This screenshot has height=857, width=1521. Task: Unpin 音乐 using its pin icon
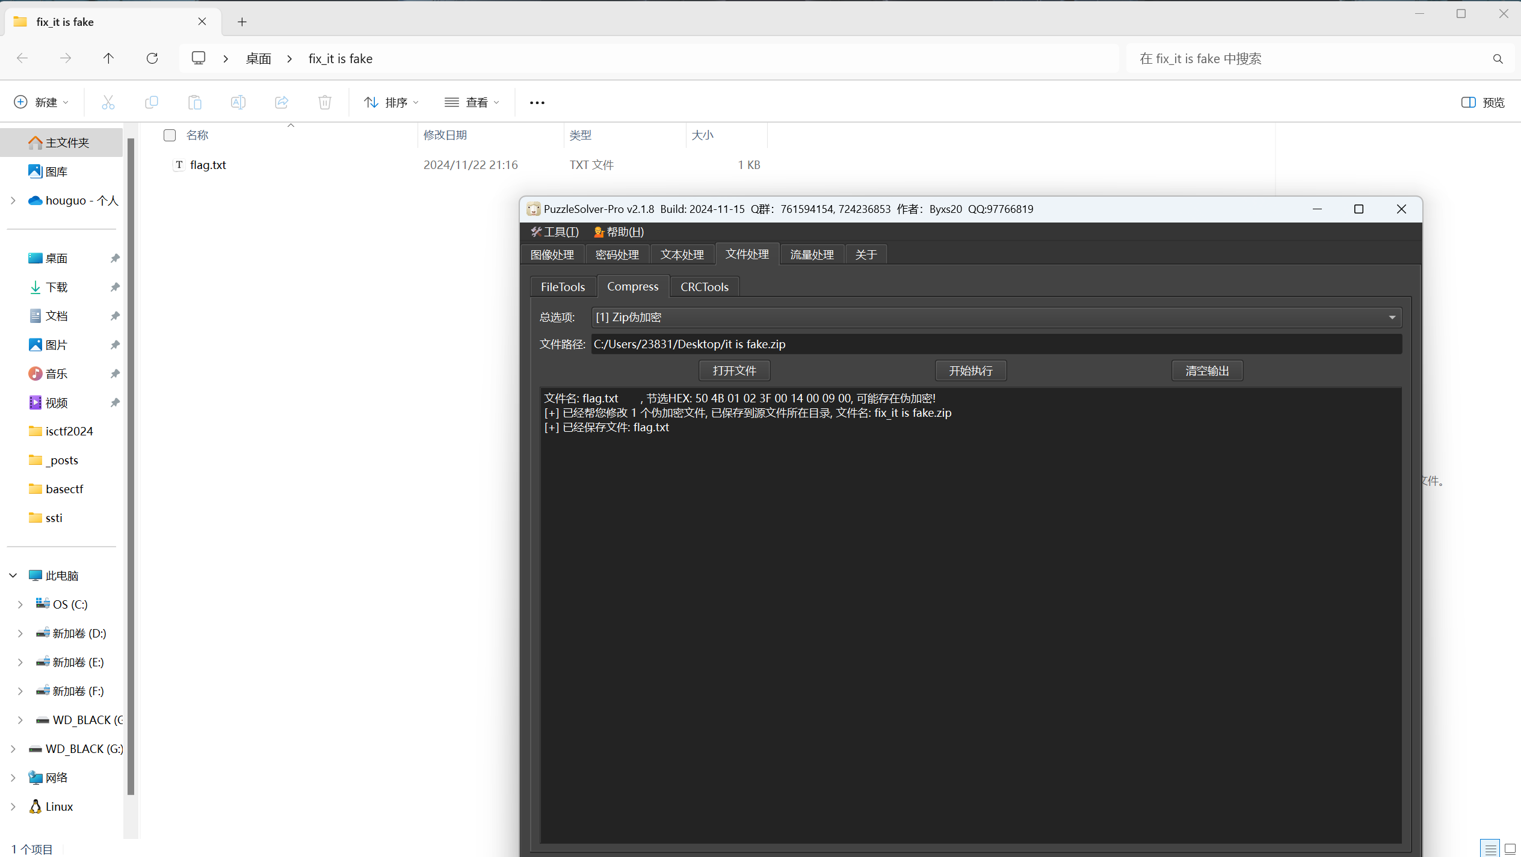tap(115, 373)
